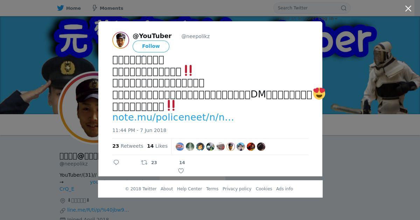Open the tweet author's profile avatar
This screenshot has height=220, width=420.
tap(121, 40)
